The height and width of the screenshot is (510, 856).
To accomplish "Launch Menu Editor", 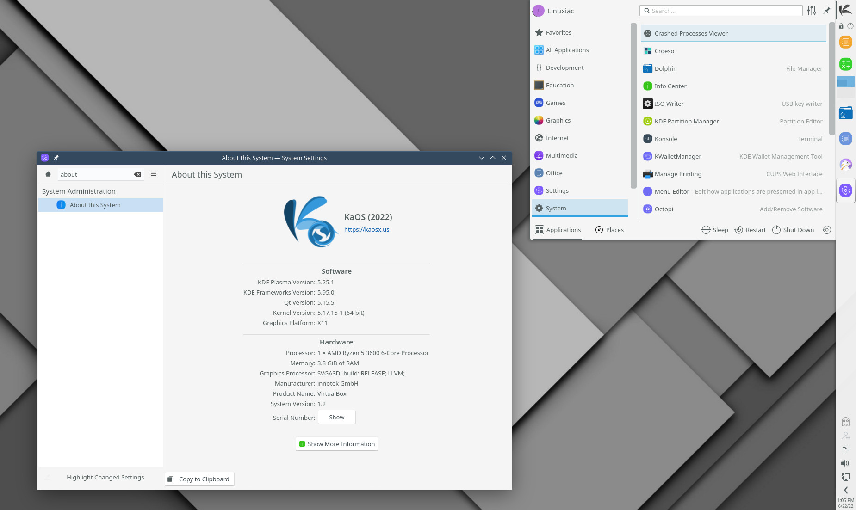I will pyautogui.click(x=733, y=191).
